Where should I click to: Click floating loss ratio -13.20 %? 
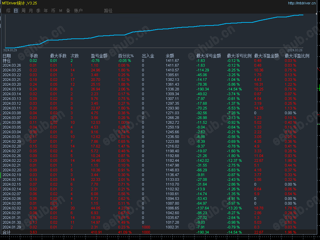pos(234,208)
